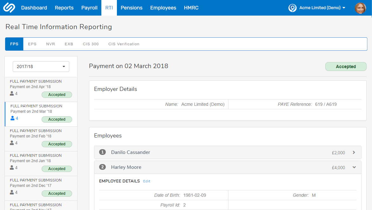The width and height of the screenshot is (372, 210).
Task: Click PAYE Reference value 619 / A619
Action: tap(326, 104)
